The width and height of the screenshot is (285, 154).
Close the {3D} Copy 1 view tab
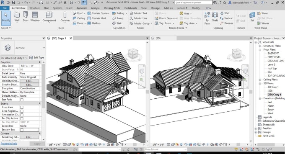click(x=71, y=38)
